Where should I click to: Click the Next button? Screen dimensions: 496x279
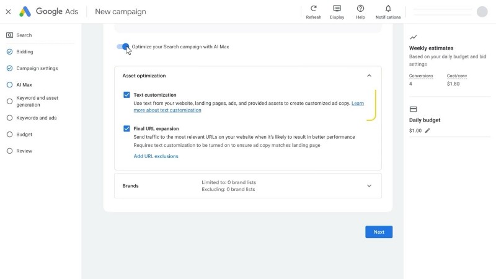pos(378,232)
